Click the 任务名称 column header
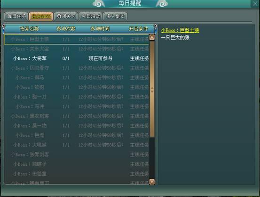 pyautogui.click(x=29, y=29)
